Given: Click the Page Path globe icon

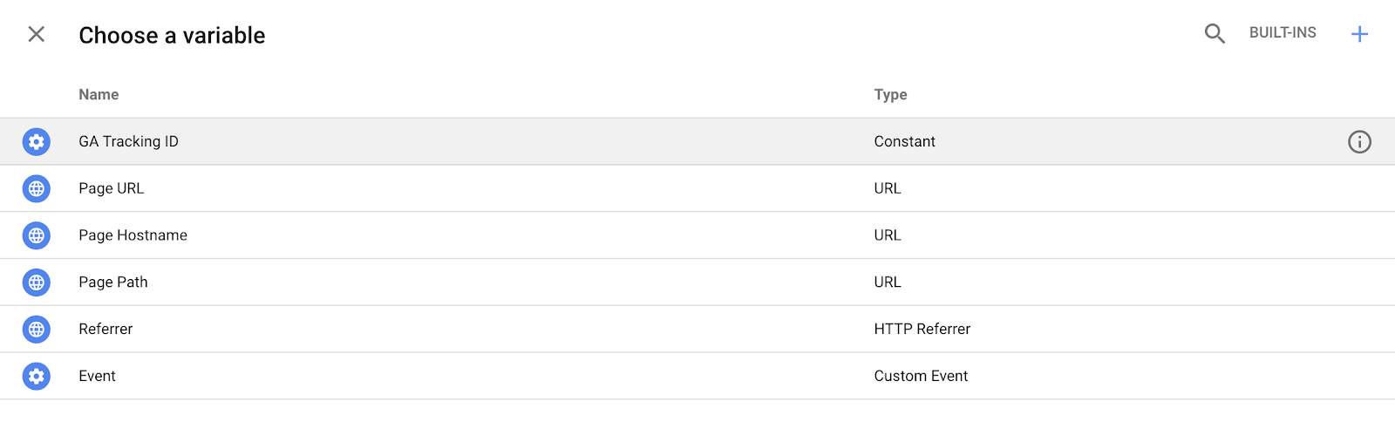Looking at the screenshot, I should click(x=36, y=282).
